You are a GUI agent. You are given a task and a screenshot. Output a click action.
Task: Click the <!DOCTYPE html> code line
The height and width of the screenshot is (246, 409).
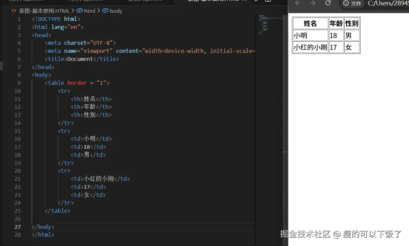point(56,19)
